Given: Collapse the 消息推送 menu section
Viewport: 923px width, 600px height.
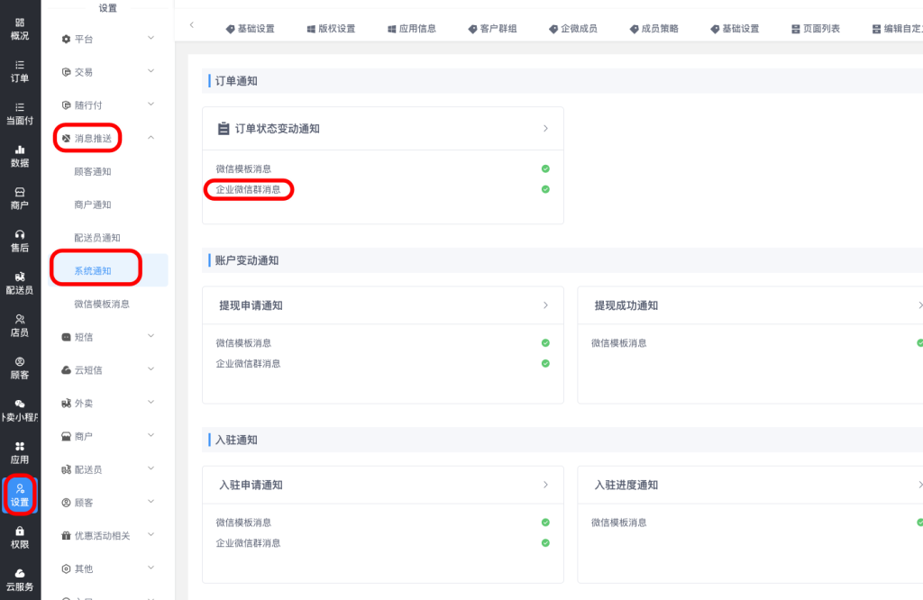Looking at the screenshot, I should click(151, 138).
